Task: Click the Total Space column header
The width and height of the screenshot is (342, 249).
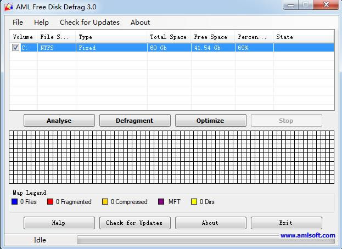Action: pos(169,37)
